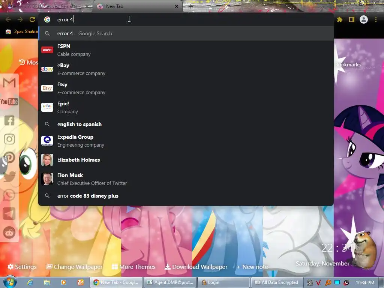Click the Google icon in address bar
Viewport: 384px width, 288px height.
(x=47, y=19)
